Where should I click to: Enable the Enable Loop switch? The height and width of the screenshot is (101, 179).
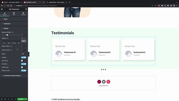tap(23, 67)
